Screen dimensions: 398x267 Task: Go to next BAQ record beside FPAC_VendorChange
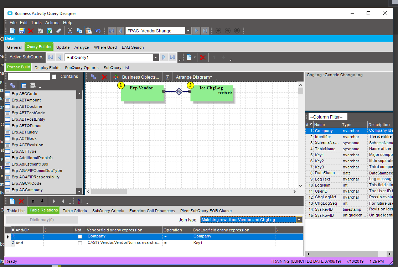196,31
